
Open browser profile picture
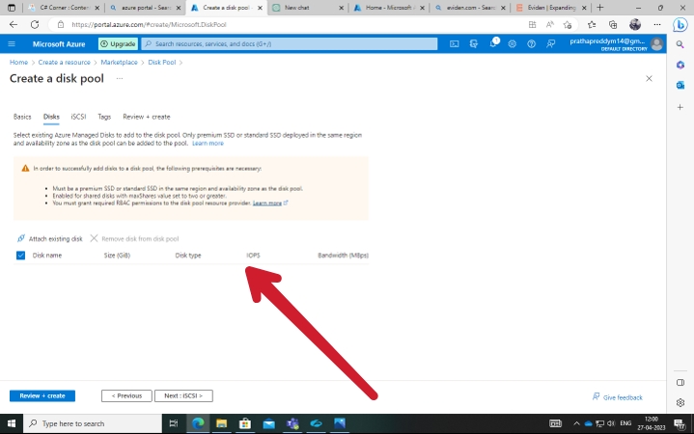635,24
